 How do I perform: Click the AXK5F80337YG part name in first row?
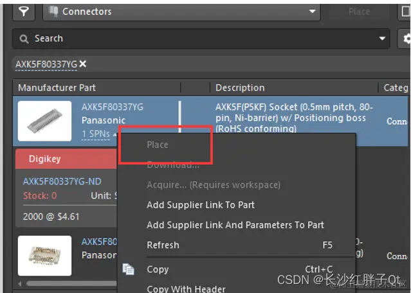tap(113, 107)
